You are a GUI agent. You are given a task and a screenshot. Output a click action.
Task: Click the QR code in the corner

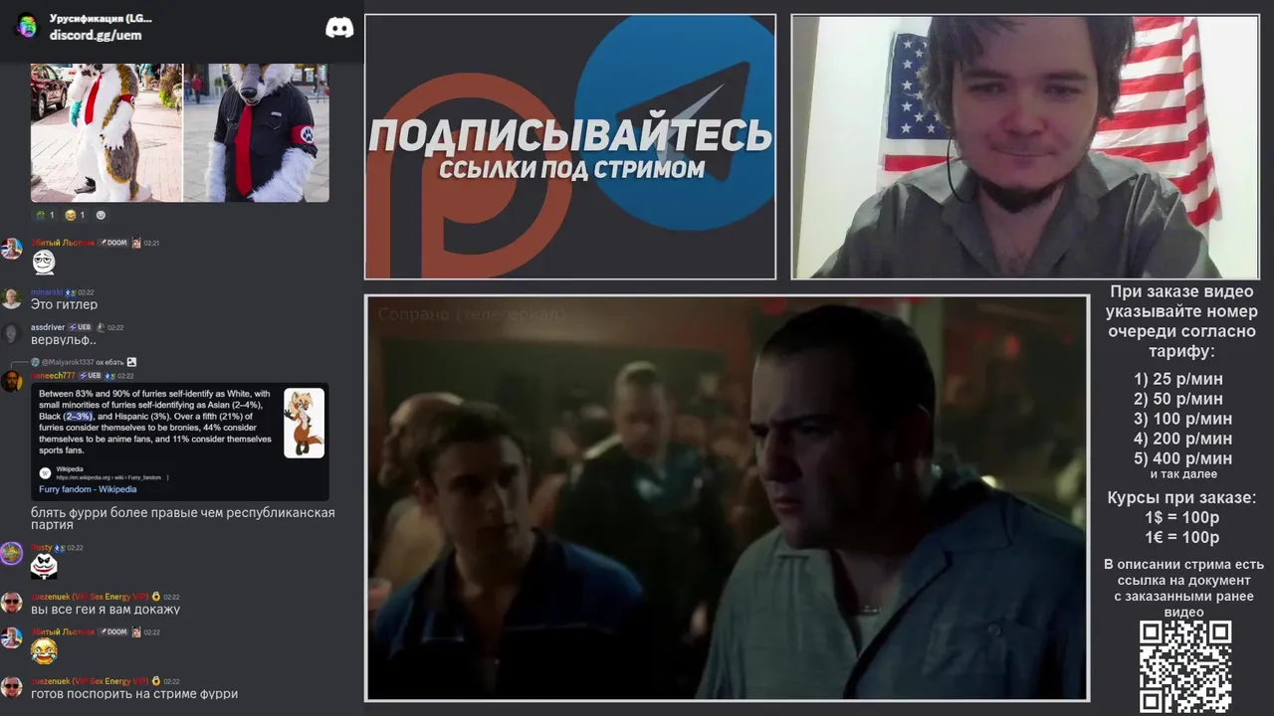click(1185, 666)
